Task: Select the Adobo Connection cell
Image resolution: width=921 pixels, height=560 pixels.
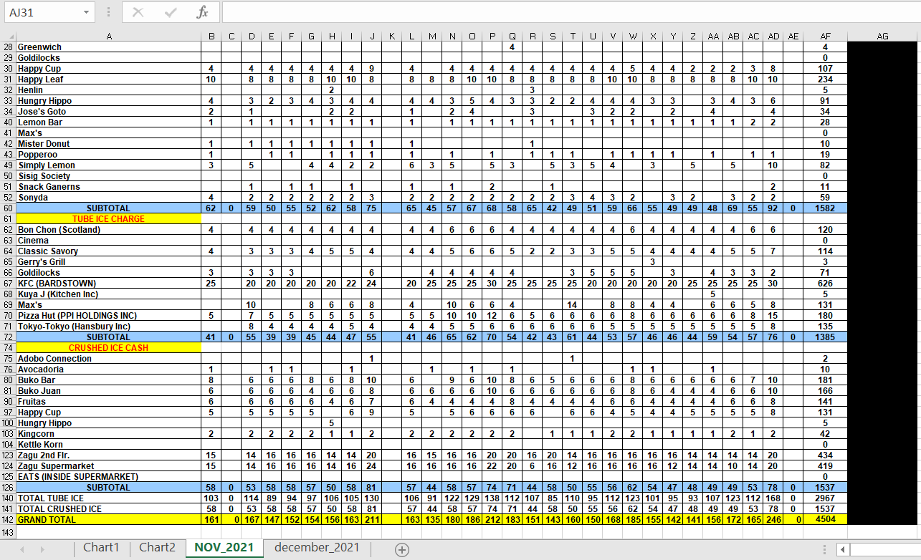Action: (x=108, y=359)
